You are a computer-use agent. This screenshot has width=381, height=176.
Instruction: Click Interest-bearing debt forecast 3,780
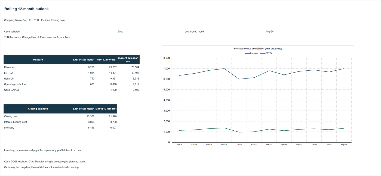pyautogui.click(x=113, y=122)
